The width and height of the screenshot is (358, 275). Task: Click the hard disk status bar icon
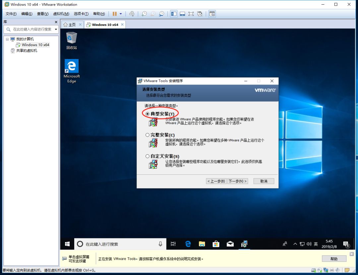314,270
